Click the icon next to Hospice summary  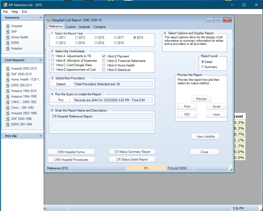(x=7, y=48)
